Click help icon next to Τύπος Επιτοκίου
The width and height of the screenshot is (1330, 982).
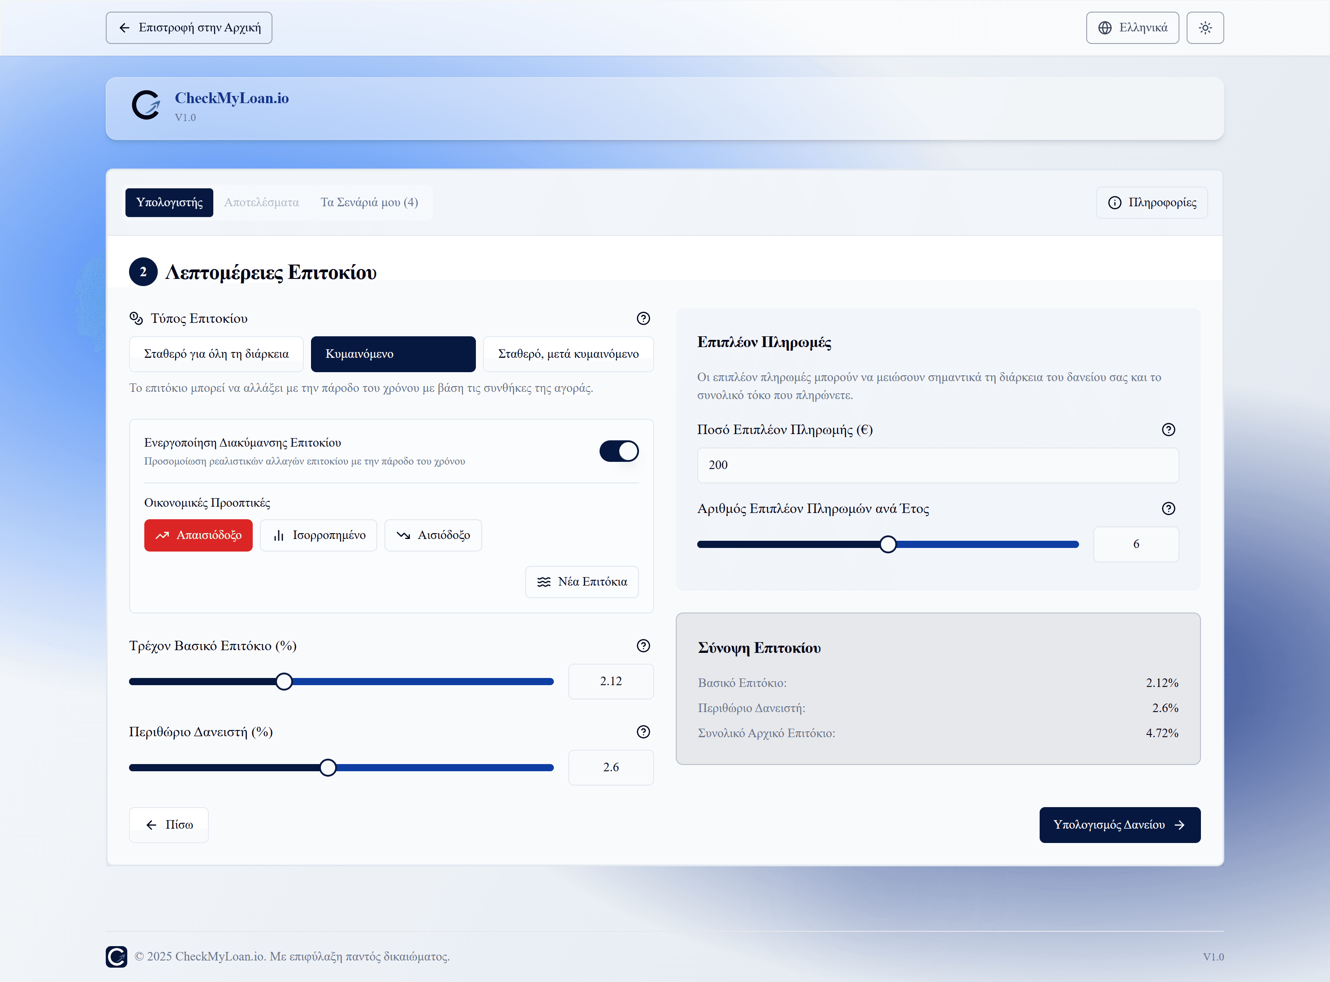643,319
